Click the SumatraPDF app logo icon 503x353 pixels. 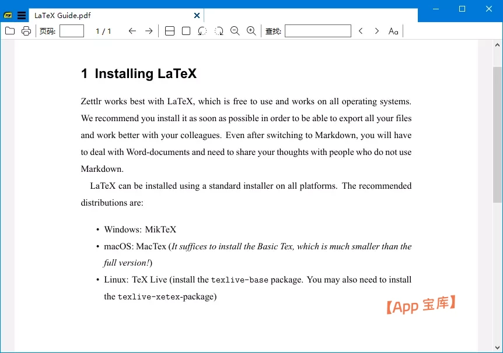point(8,16)
